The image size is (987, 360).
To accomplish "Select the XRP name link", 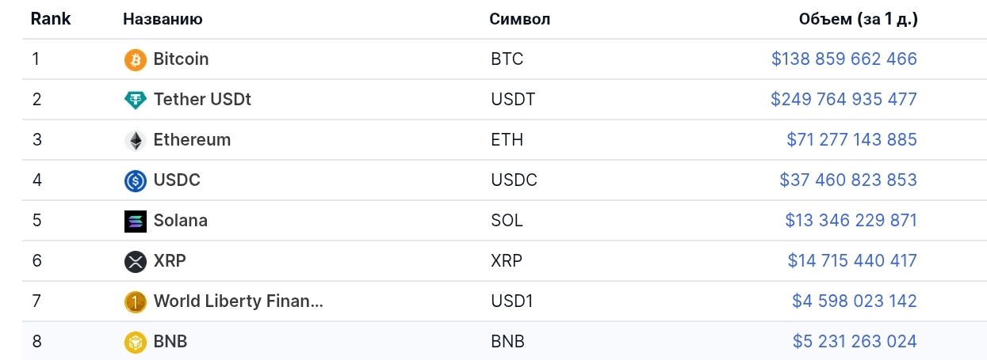I will (x=170, y=261).
